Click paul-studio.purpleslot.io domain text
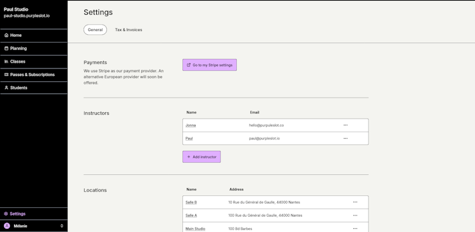This screenshot has height=232, width=475. point(27,16)
